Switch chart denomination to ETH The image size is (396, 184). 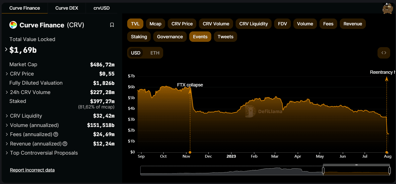(155, 53)
